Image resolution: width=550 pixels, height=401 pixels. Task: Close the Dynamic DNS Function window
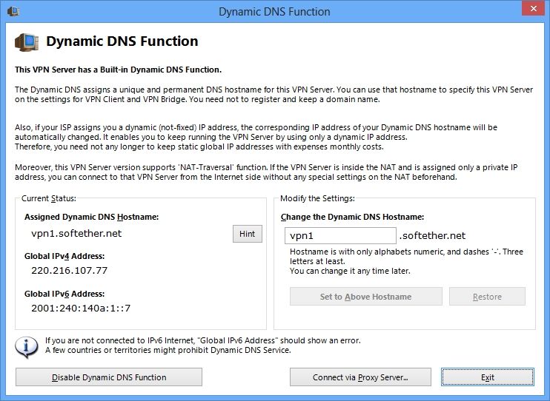point(533,8)
